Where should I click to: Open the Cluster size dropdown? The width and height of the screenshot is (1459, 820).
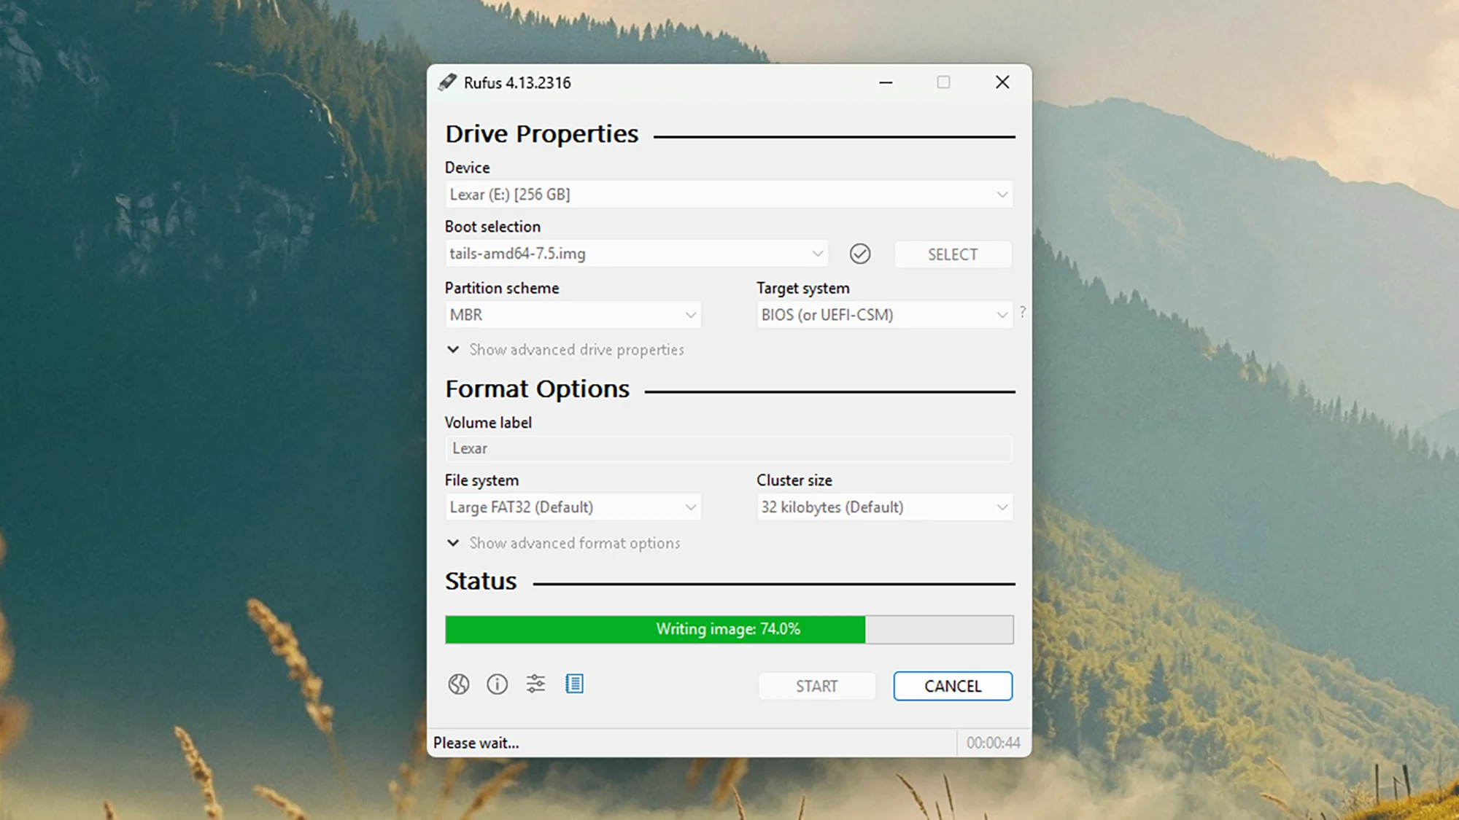tap(884, 507)
